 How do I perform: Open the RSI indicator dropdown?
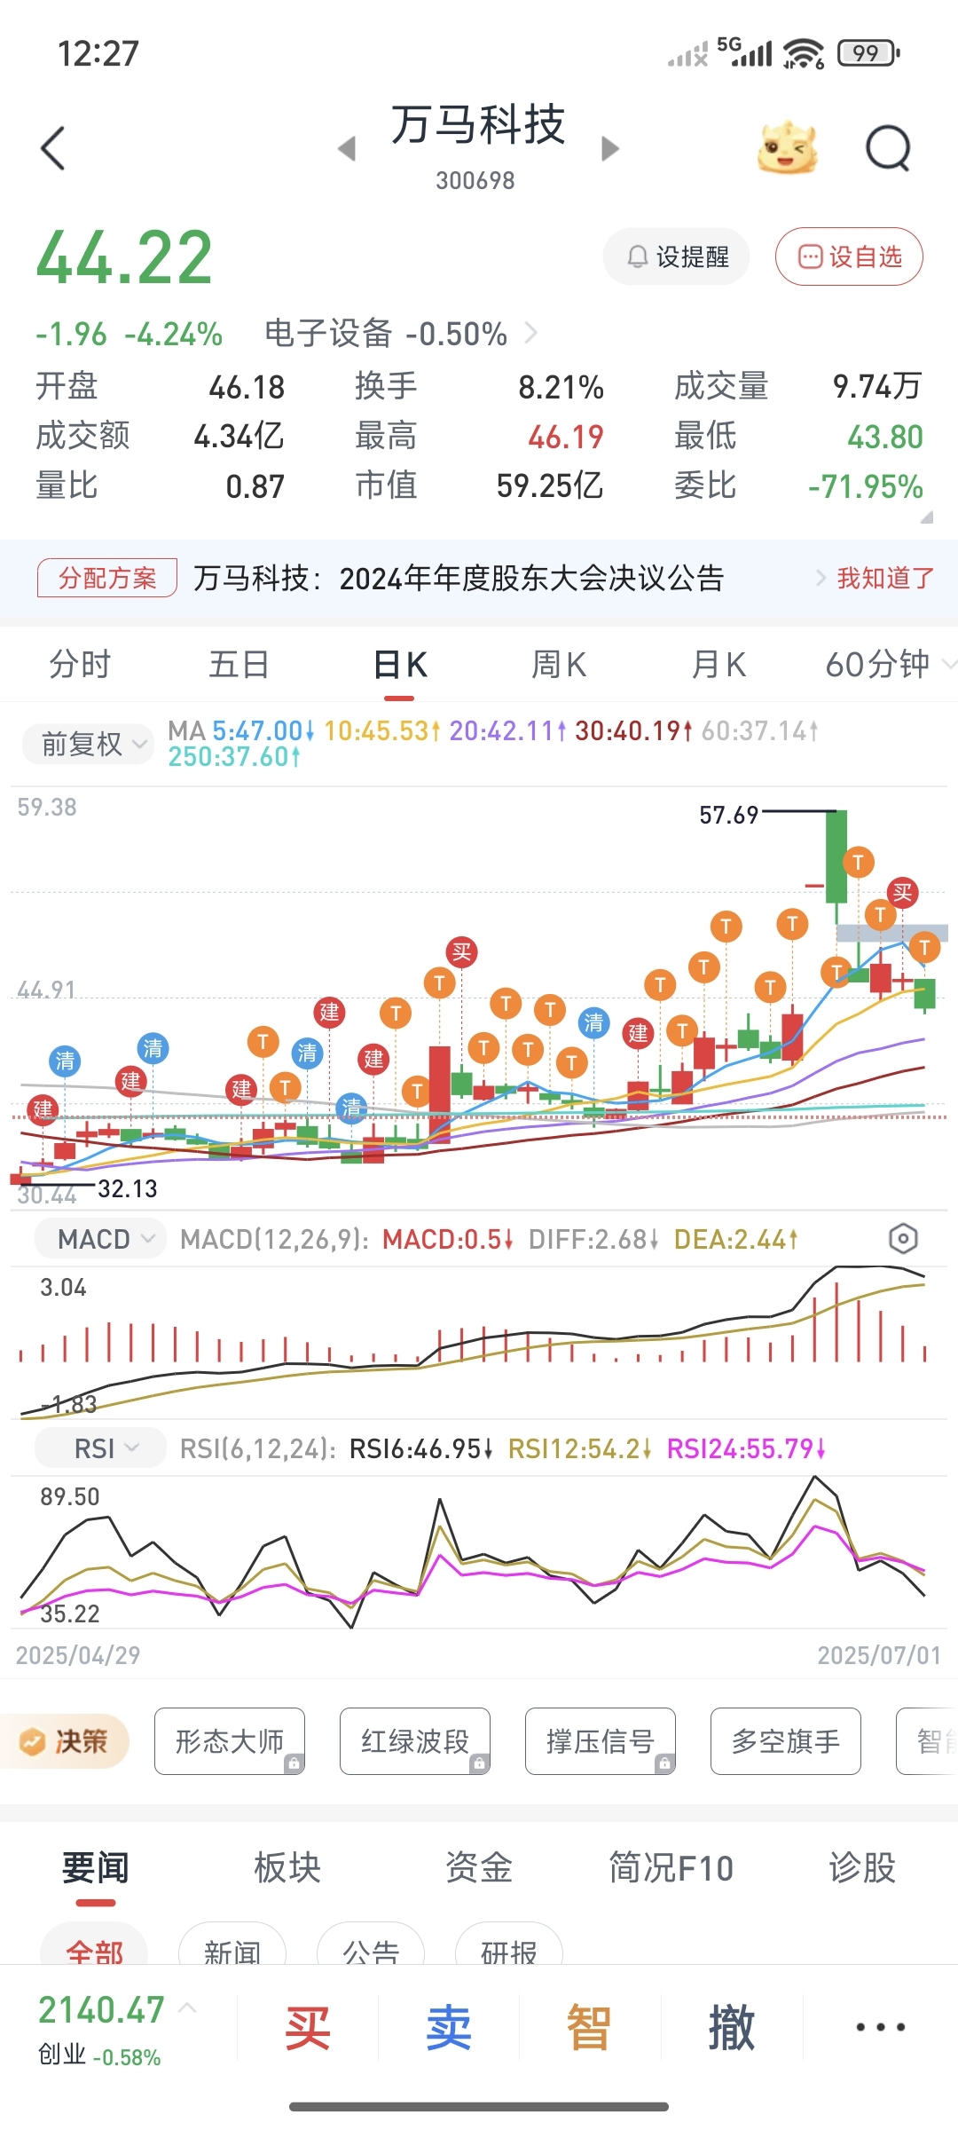[100, 1448]
